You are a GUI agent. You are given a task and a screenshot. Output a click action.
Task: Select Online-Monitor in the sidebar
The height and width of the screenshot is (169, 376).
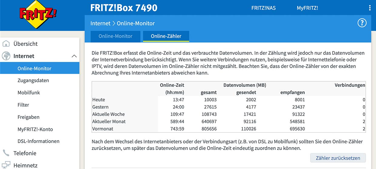coord(40,68)
